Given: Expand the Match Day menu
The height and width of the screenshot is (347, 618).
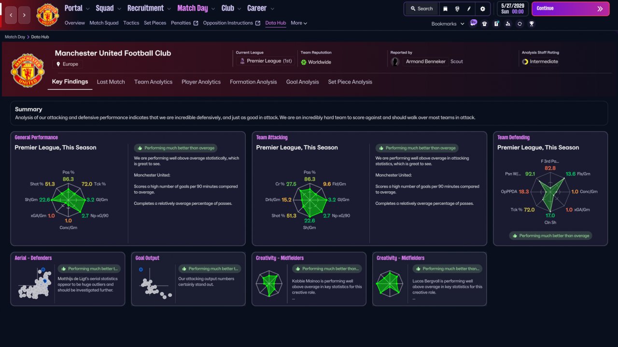Looking at the screenshot, I should (196, 8).
